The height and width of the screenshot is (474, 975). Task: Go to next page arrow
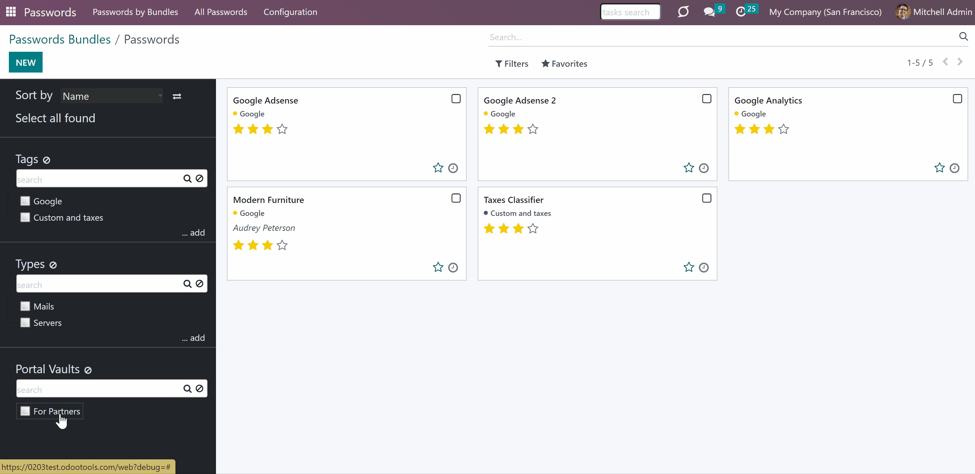(x=960, y=62)
